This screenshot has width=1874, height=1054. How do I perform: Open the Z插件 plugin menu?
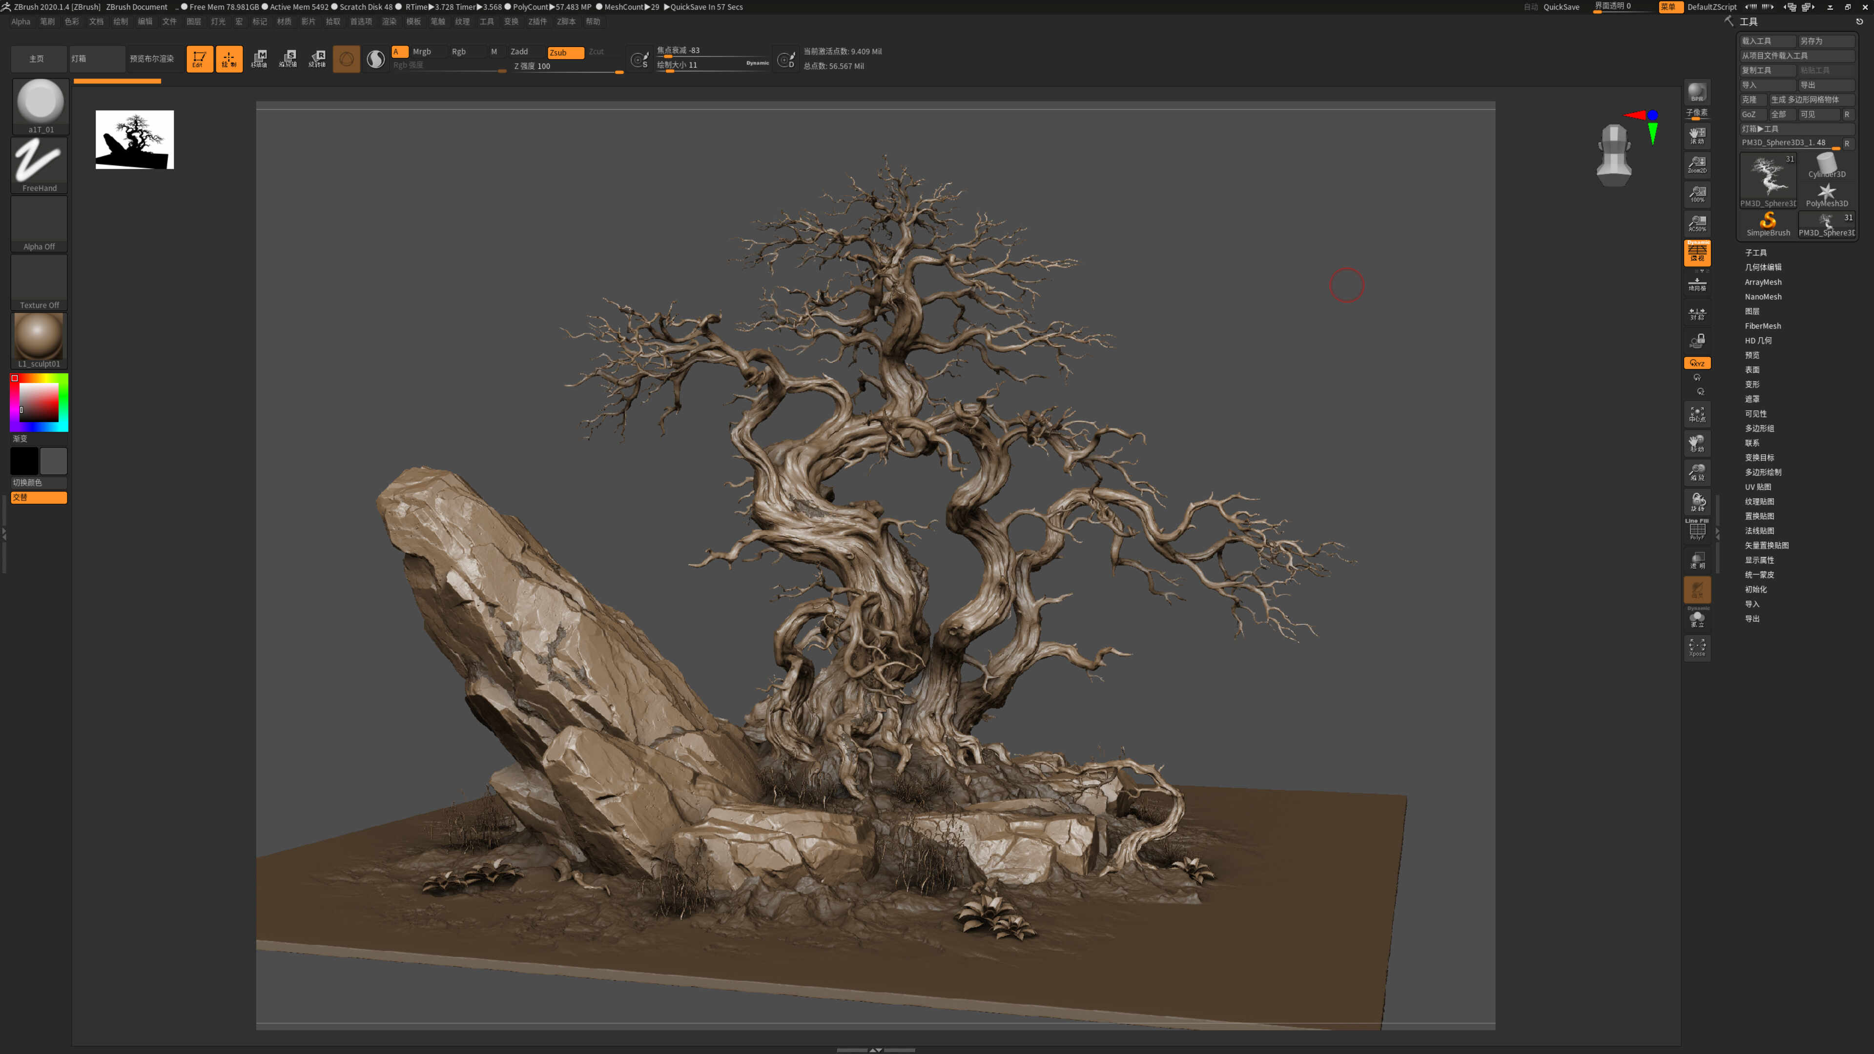pyautogui.click(x=537, y=21)
